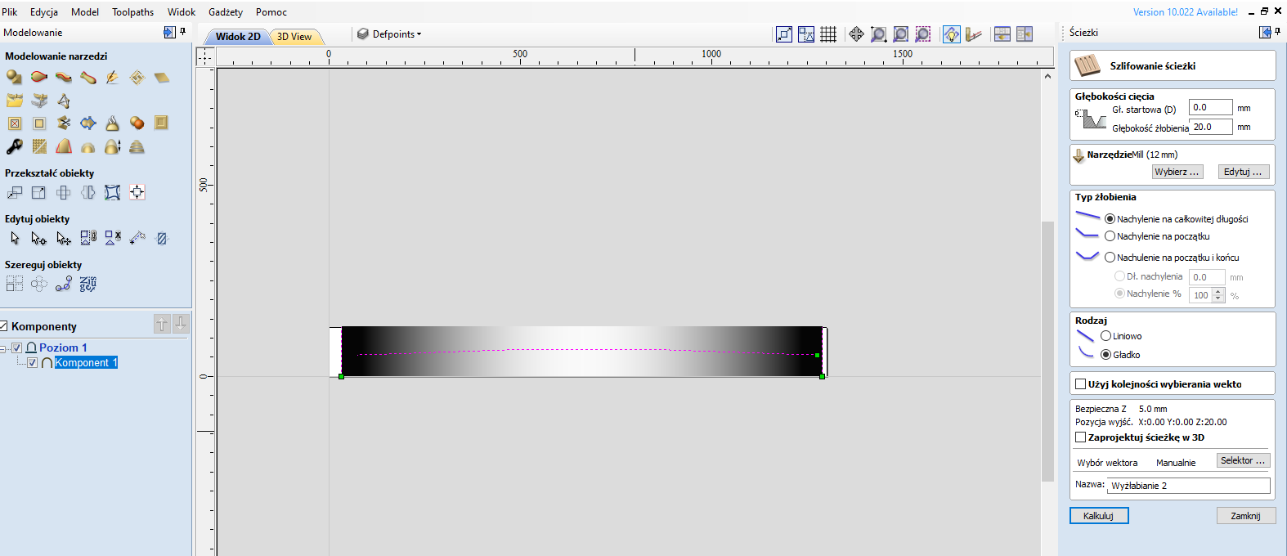The width and height of the screenshot is (1287, 556).
Task: Click the dome with height arrows icon
Action: 112,146
